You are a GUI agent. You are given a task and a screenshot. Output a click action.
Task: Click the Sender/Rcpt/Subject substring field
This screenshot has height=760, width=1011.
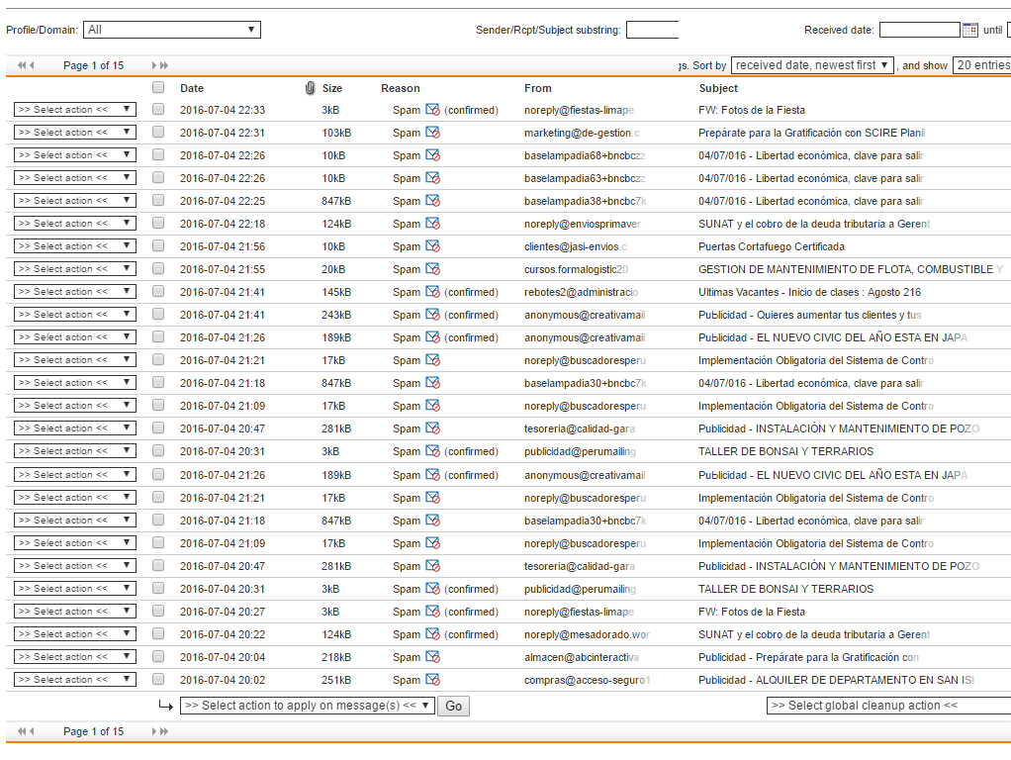[652, 30]
